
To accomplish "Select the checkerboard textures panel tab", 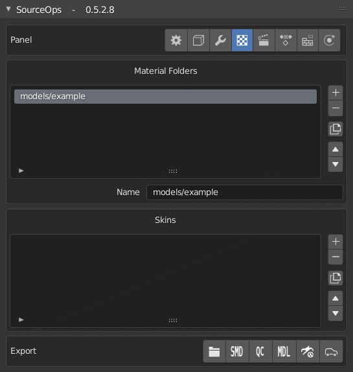I will coord(242,40).
